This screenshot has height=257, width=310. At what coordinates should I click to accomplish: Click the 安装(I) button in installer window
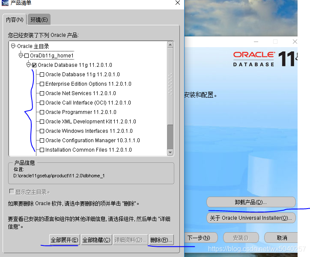pos(241,238)
